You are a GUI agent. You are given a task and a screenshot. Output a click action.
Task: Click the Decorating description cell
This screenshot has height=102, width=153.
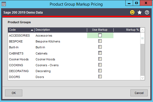(61, 71)
